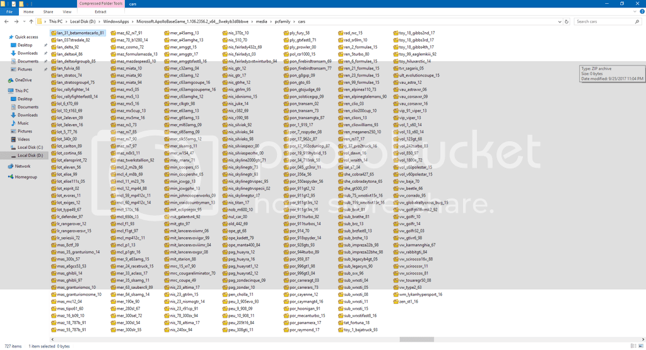Open Local Disk (C:) in sidebar
Screen dimensions: 646x350
point(30,148)
